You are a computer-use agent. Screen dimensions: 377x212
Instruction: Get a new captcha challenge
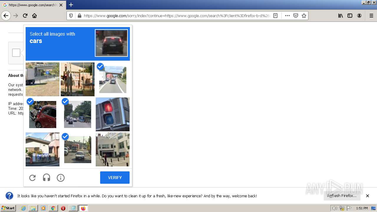coord(32,178)
